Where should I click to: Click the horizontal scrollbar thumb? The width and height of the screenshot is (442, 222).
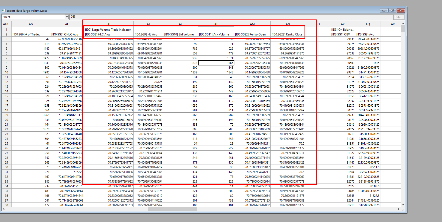(172, 209)
